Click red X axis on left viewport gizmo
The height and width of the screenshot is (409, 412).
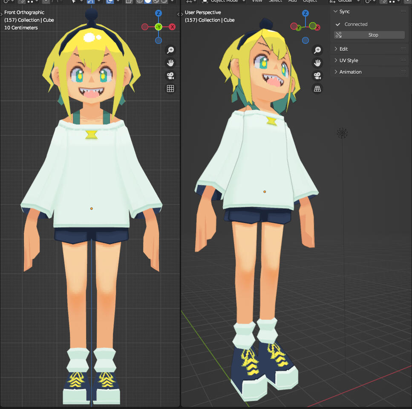point(172,27)
